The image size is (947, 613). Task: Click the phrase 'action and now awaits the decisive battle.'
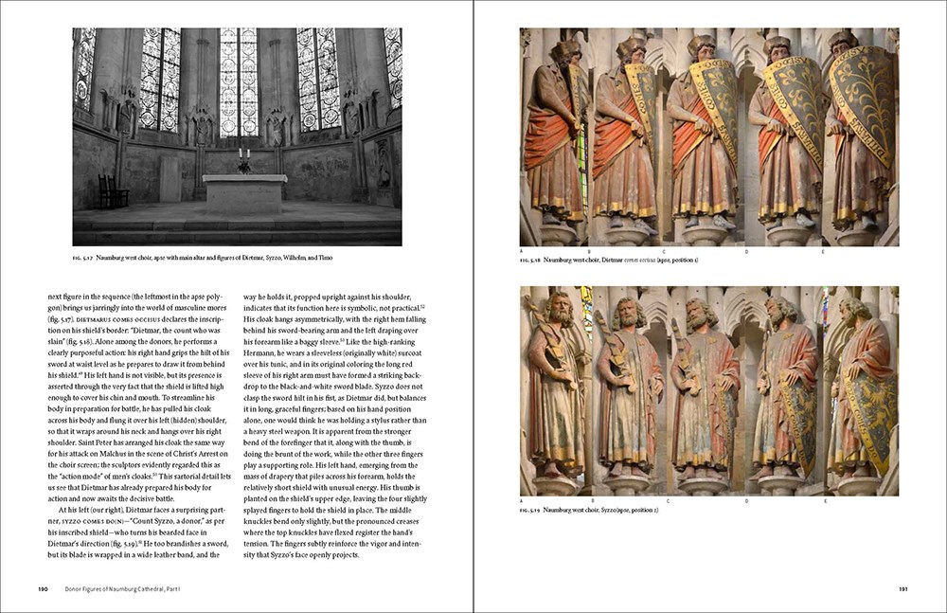pyautogui.click(x=111, y=498)
